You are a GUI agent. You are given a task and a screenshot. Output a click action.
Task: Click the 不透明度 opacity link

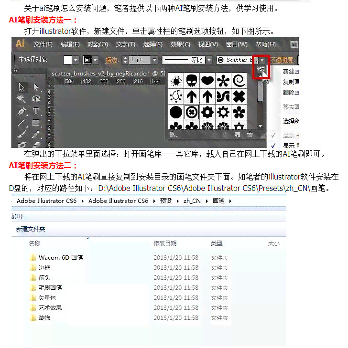coord(283,60)
